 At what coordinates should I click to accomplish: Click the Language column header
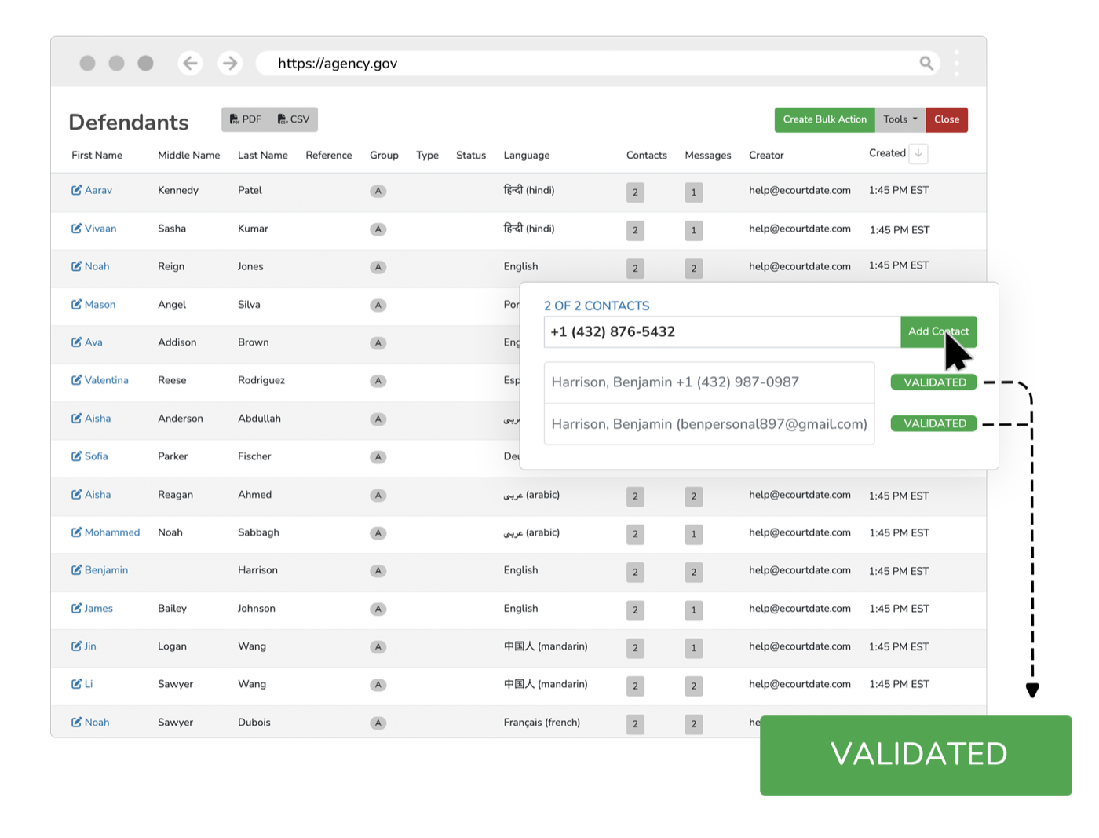point(527,156)
